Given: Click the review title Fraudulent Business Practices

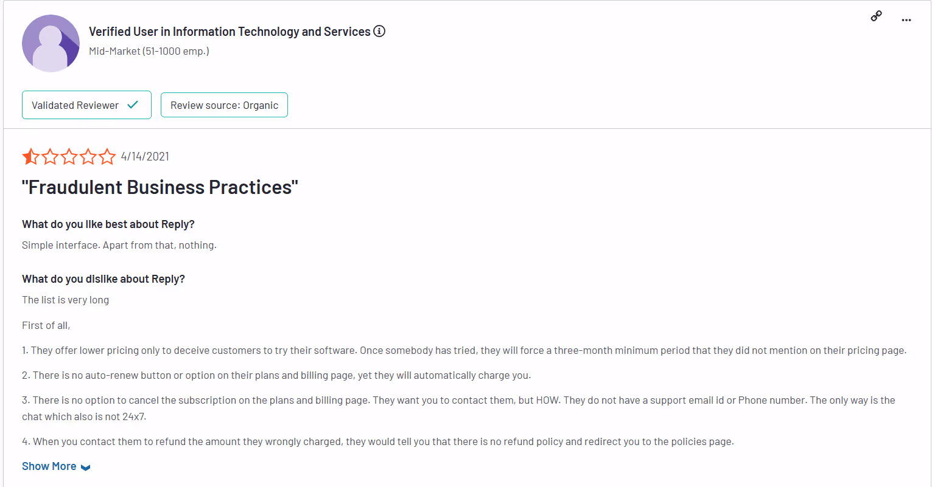Looking at the screenshot, I should (159, 187).
